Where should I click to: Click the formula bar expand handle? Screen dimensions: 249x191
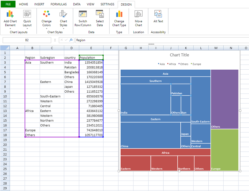coord(151,44)
